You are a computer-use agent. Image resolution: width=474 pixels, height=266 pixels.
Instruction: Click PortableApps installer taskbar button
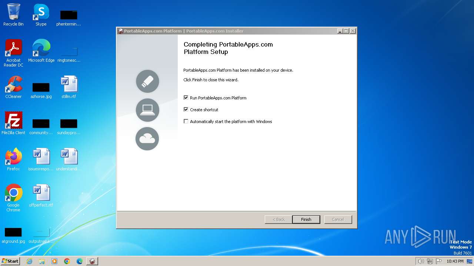(92, 261)
